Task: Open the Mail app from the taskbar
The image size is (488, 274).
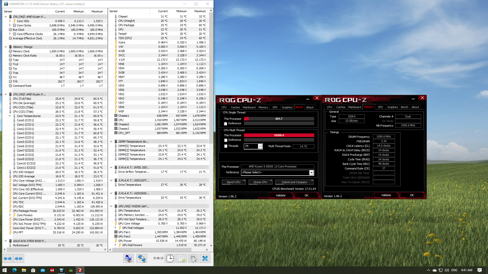Action: pyautogui.click(x=42, y=270)
